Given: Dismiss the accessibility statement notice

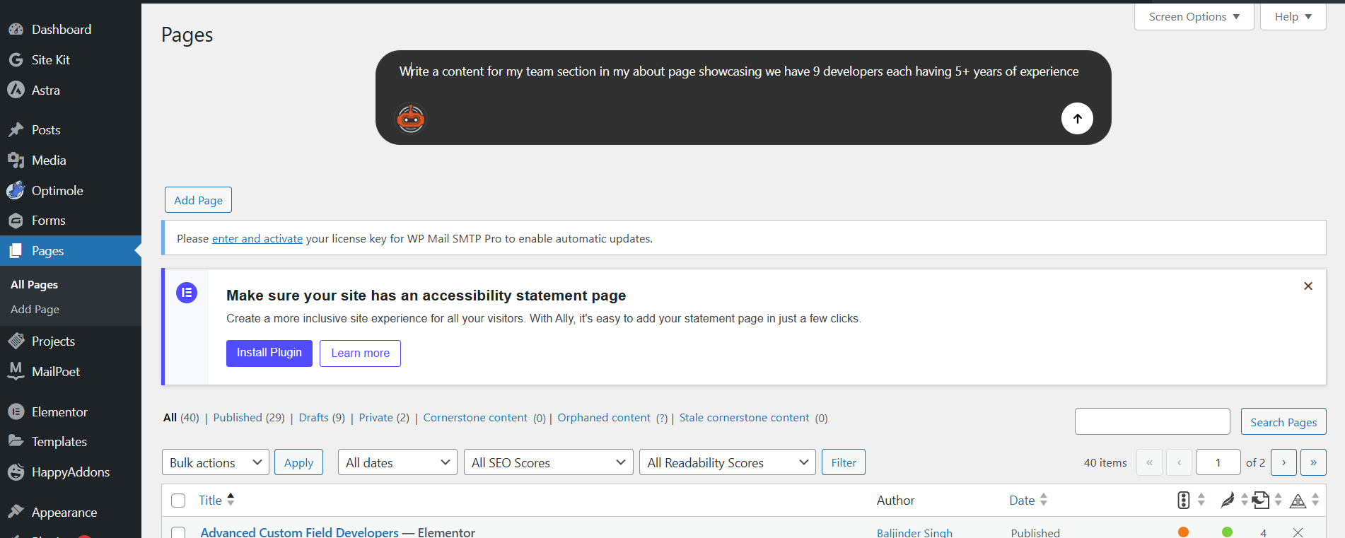Looking at the screenshot, I should pyautogui.click(x=1308, y=286).
